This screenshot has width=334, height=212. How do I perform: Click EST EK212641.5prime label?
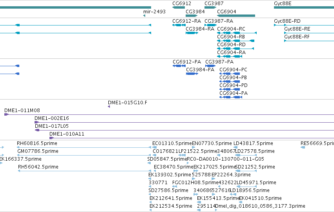[x=171, y=199]
